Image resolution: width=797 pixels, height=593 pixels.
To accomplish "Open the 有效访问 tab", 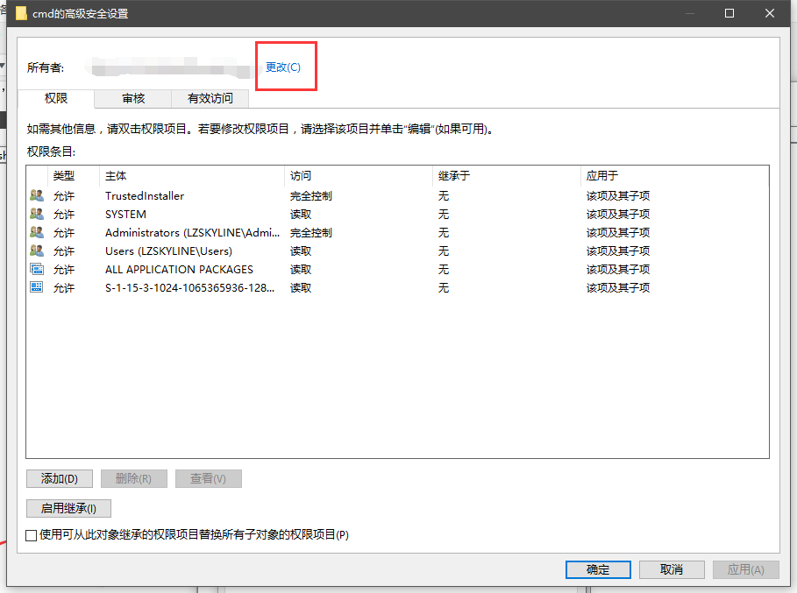I will pyautogui.click(x=210, y=99).
